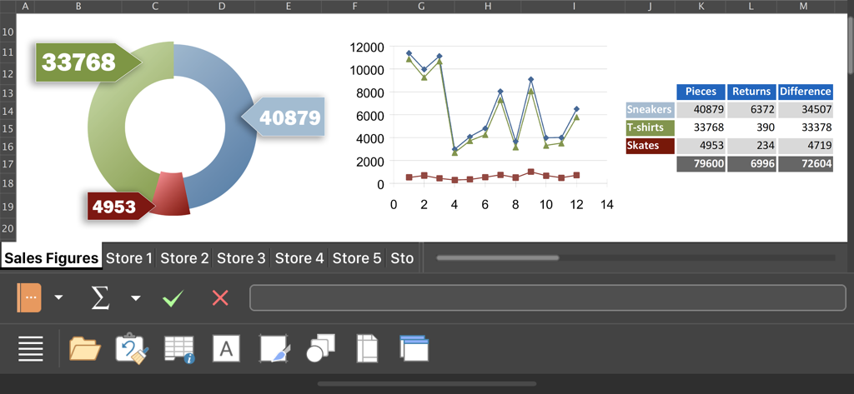Select the total cell 72604
The height and width of the screenshot is (394, 854).
coord(805,164)
